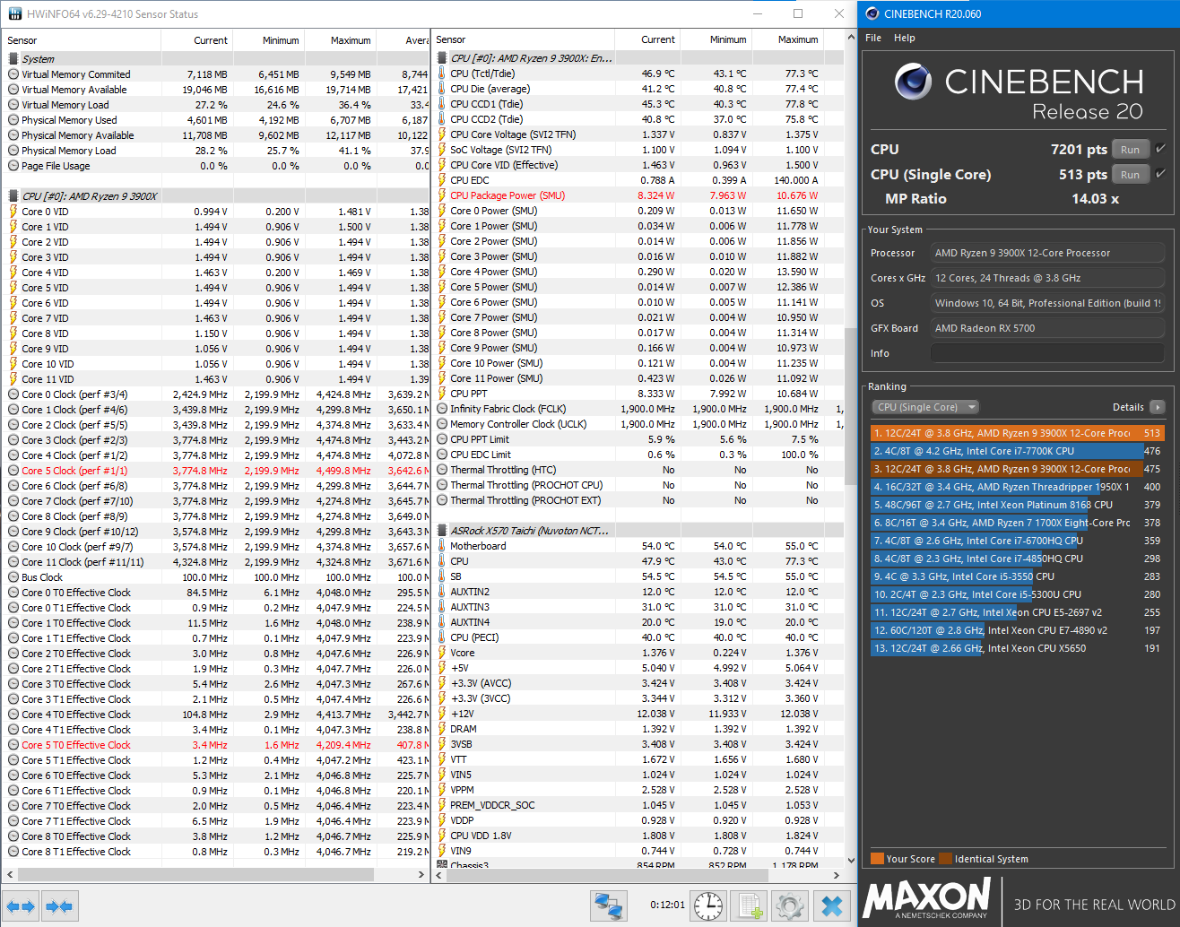Run the CPU multi-core benchmark
Viewport: 1180px width, 927px height.
coord(1131,150)
